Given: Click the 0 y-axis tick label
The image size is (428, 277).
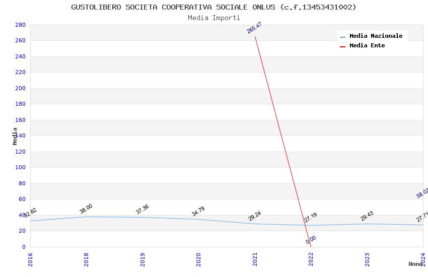Looking at the screenshot, I should [x=24, y=247].
